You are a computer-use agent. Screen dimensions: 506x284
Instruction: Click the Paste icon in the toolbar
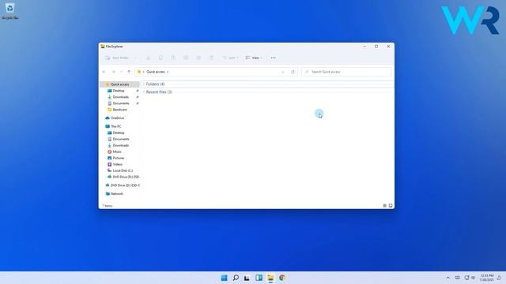[x=173, y=58]
